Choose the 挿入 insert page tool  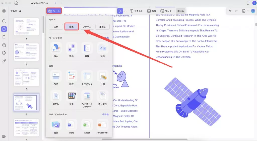point(56,50)
